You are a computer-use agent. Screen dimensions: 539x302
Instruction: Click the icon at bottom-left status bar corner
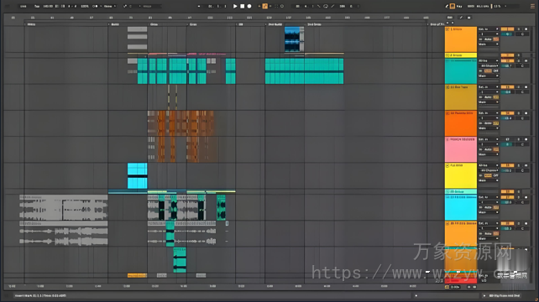(6, 295)
